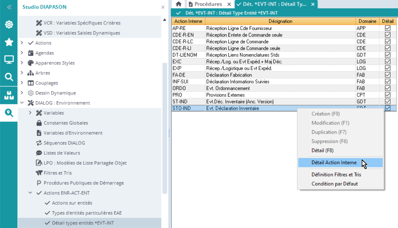The image size is (398, 228).
Task: Click the monitor icon in left sidebar
Action: [x=9, y=60]
